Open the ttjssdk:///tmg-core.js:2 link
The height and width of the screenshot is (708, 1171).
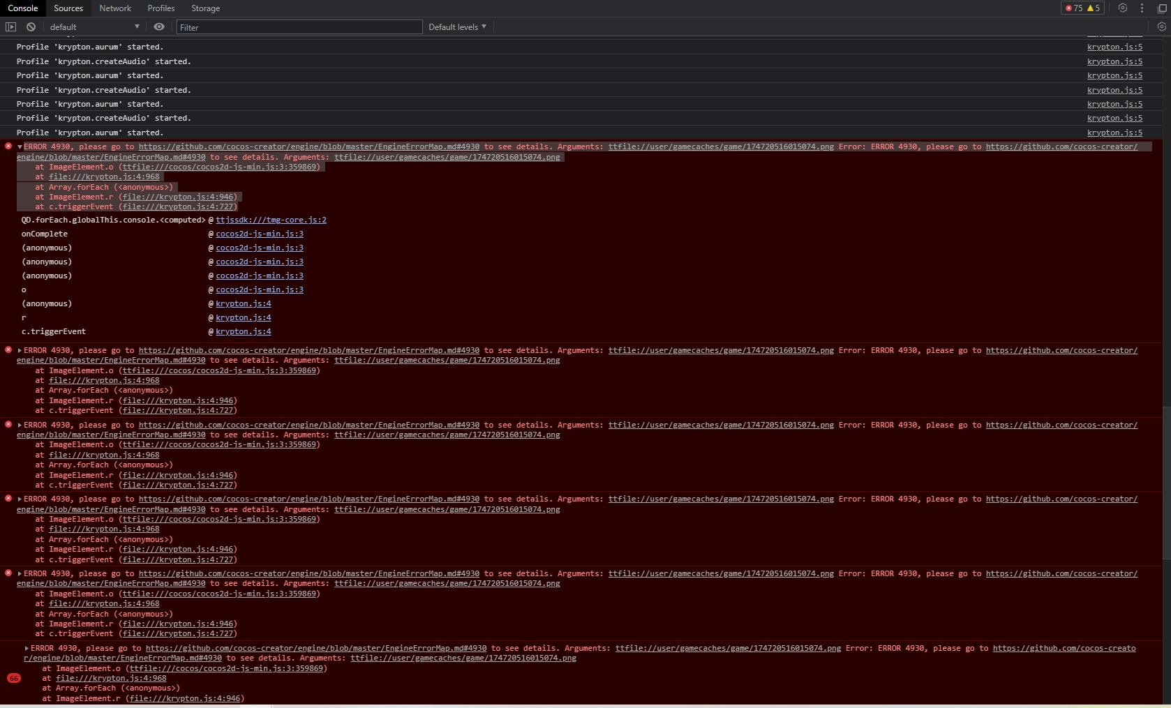(x=271, y=220)
